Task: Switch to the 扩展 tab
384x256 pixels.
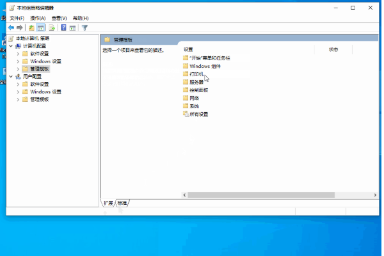Action: tap(108, 203)
